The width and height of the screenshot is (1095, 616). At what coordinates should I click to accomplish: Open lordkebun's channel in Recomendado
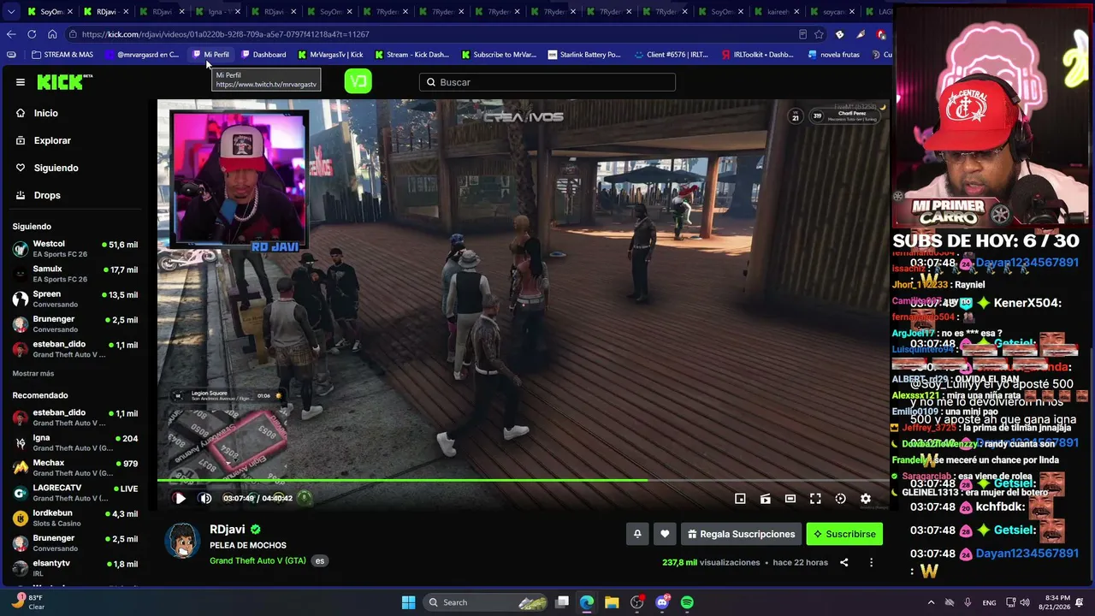click(x=74, y=518)
